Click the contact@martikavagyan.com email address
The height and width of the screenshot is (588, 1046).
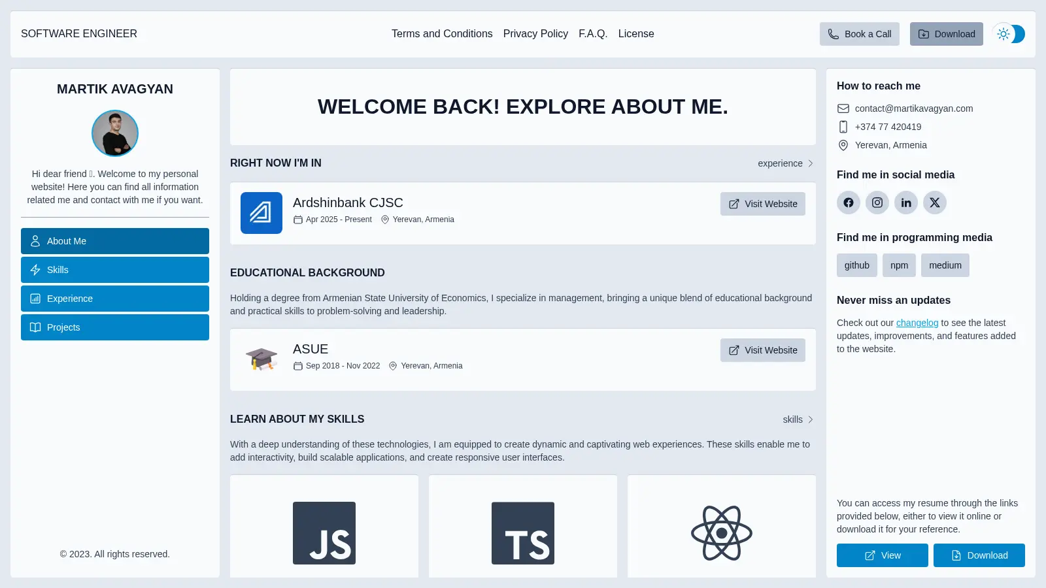pos(914,108)
